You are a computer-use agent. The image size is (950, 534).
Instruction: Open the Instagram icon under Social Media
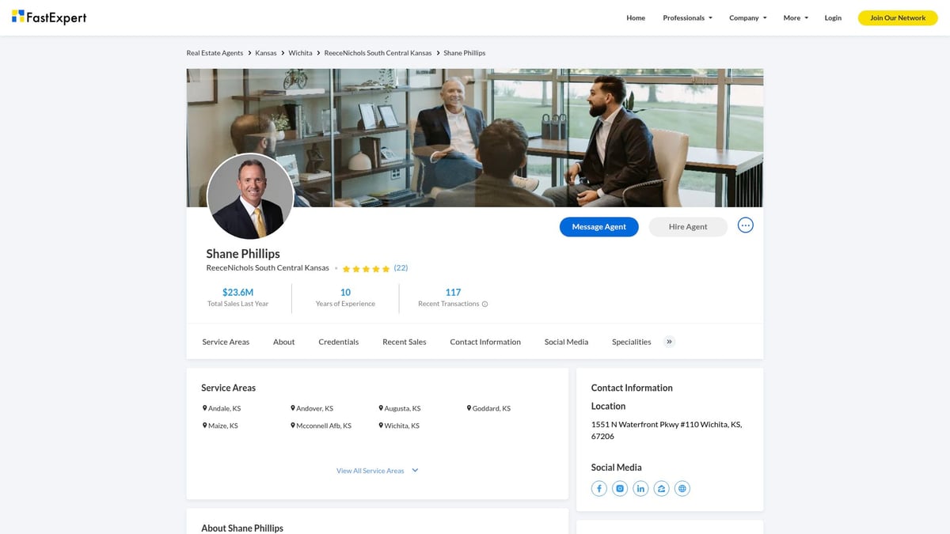pyautogui.click(x=620, y=488)
